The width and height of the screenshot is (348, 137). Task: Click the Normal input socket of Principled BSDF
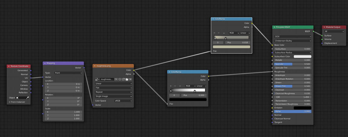(272, 115)
